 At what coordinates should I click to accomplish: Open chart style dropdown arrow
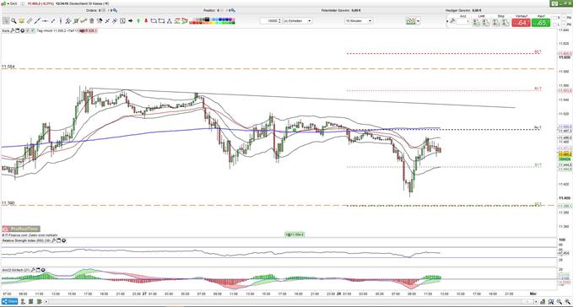(418, 21)
